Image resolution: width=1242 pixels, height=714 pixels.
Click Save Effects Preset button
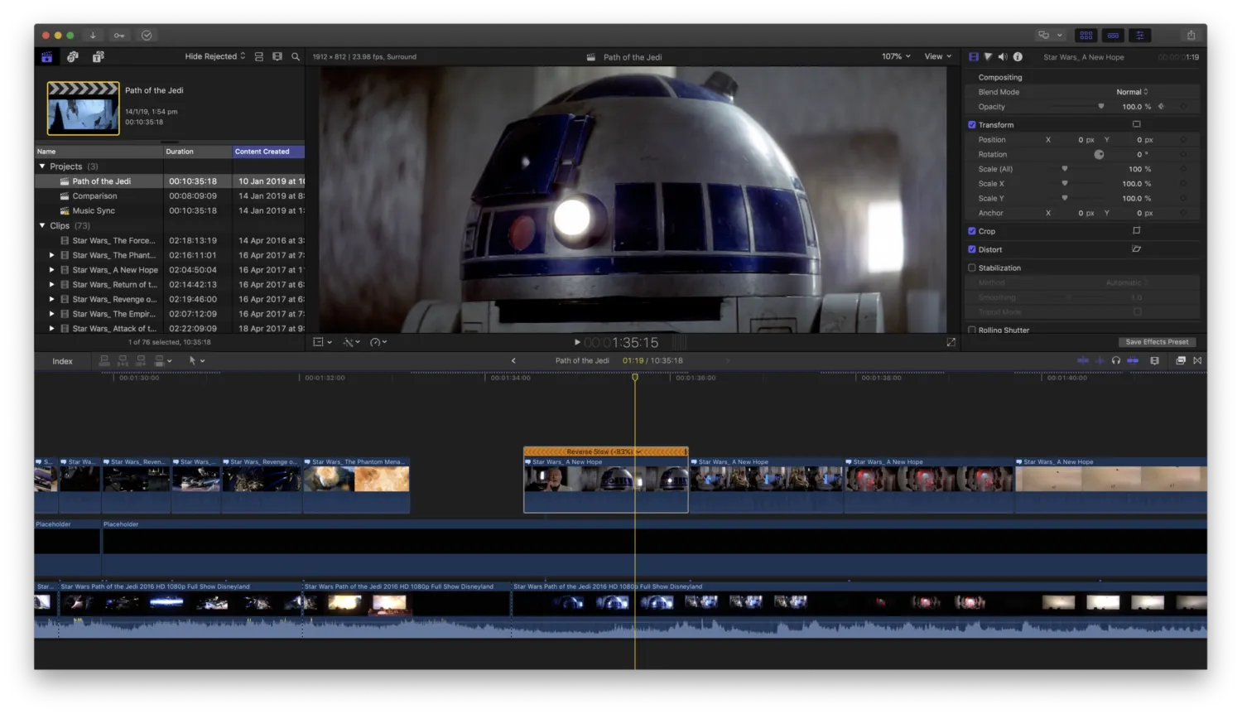pos(1157,342)
